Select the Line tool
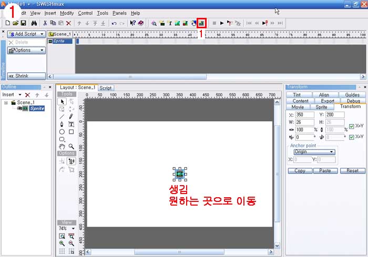This screenshot has width=368, height=257. pyautogui.click(x=62, y=116)
